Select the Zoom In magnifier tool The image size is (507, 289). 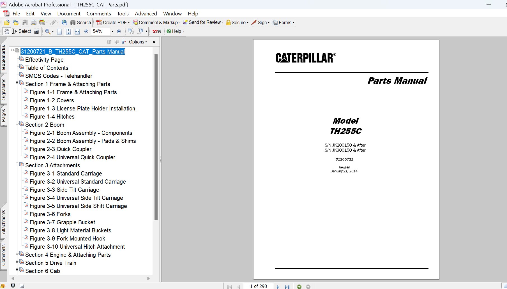(48, 31)
